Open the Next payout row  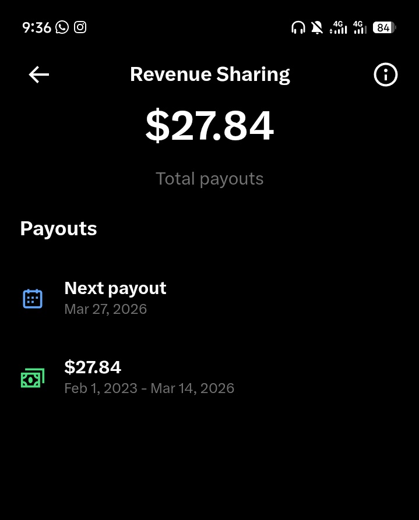210,299
